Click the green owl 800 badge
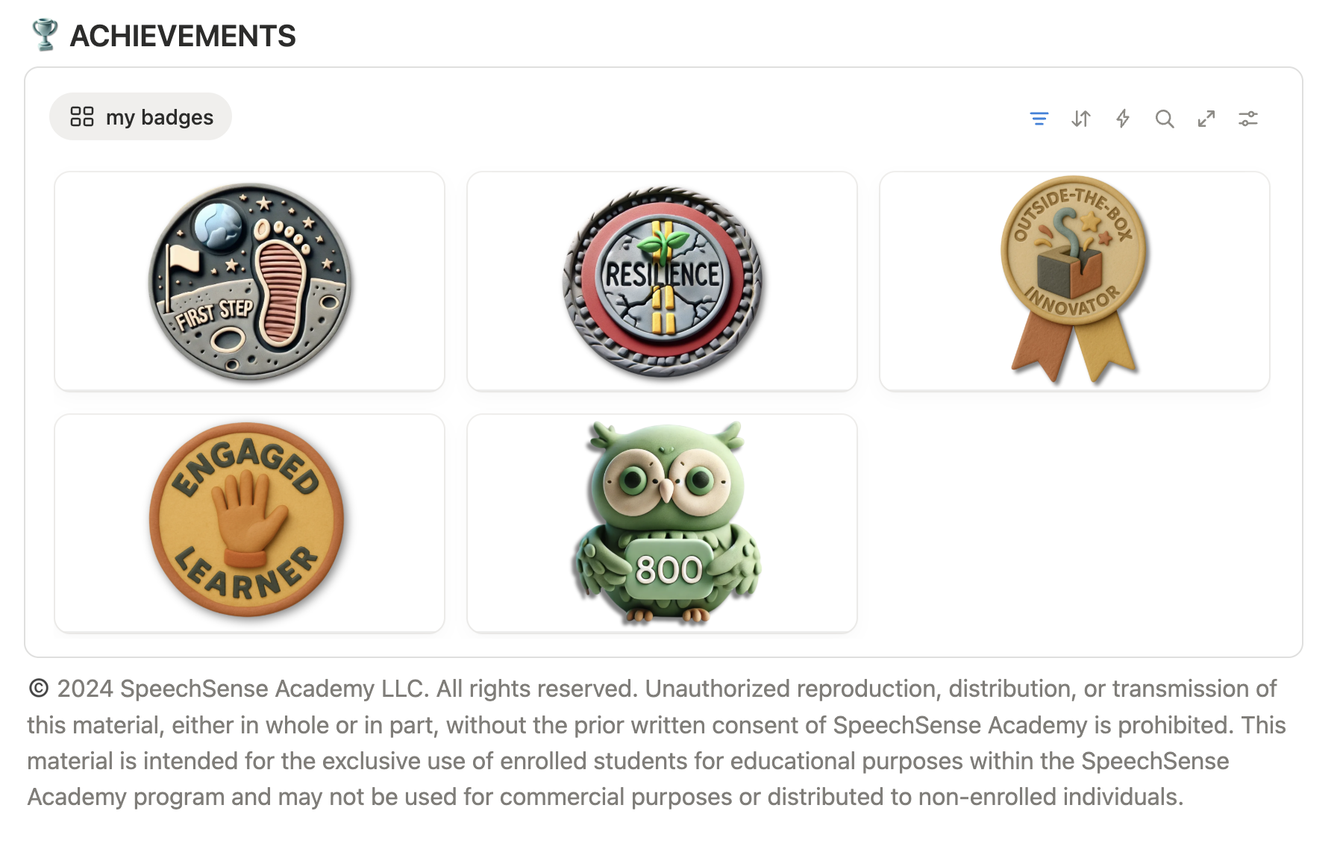1340x855 pixels. coord(662,522)
